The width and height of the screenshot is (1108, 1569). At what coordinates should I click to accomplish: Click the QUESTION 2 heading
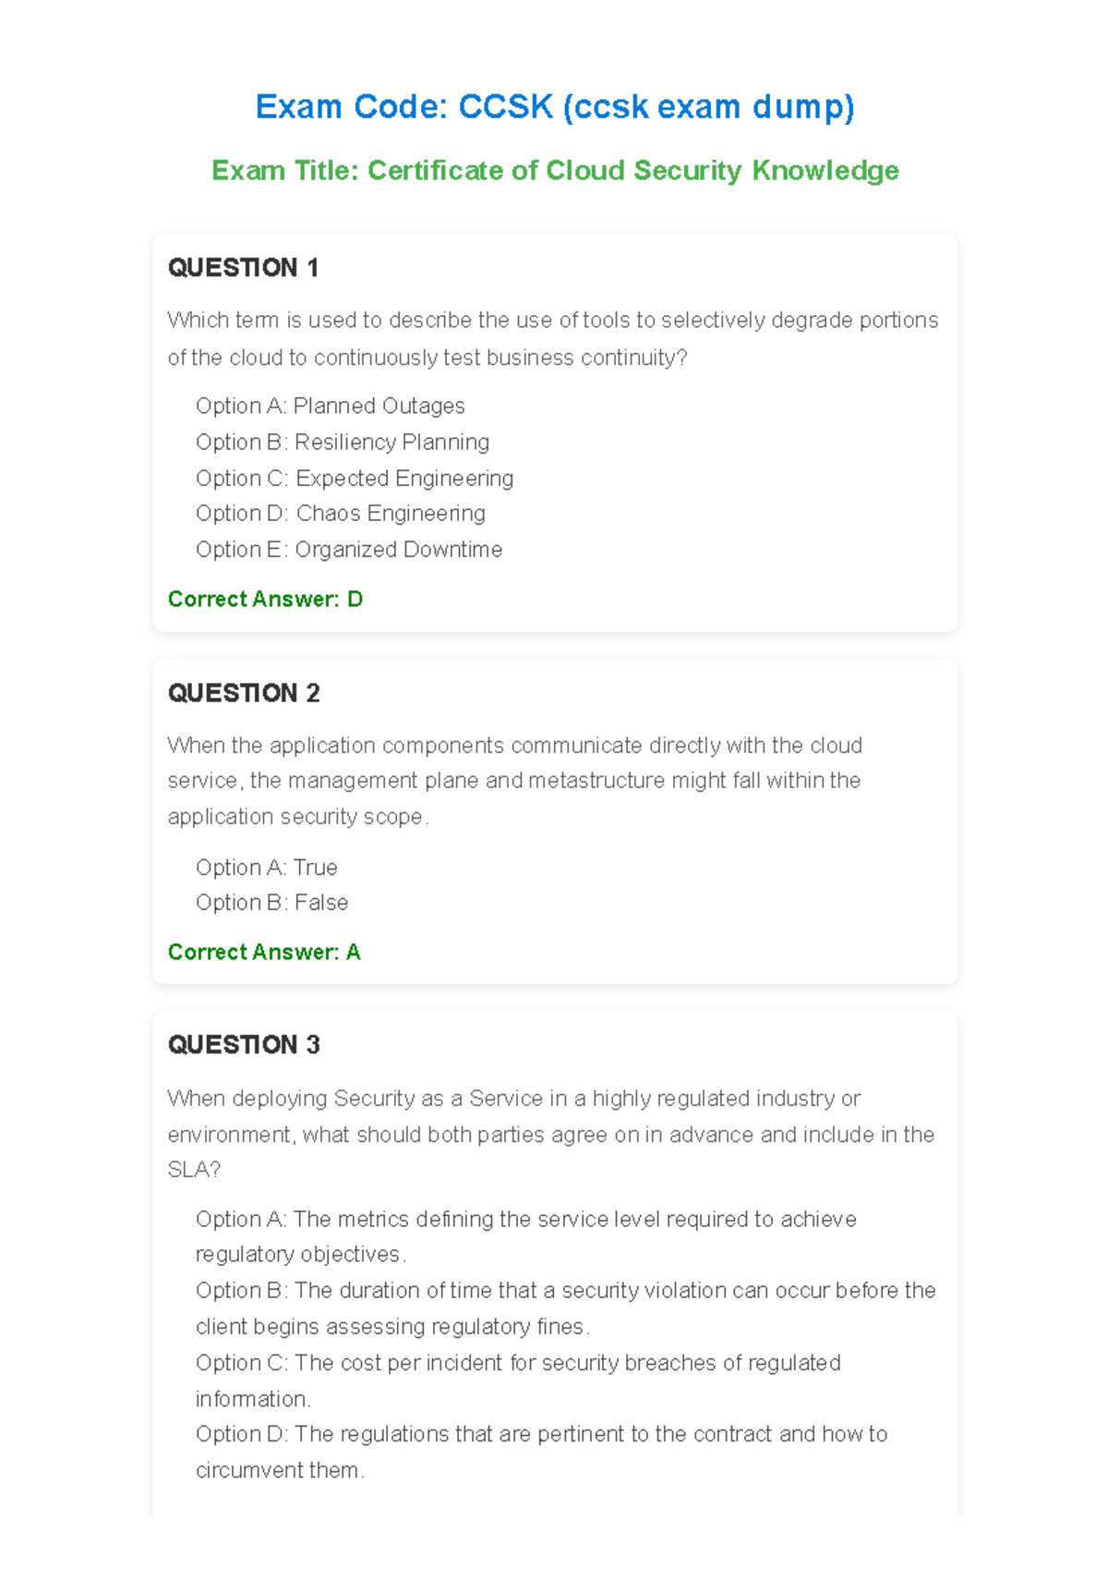[x=244, y=693]
